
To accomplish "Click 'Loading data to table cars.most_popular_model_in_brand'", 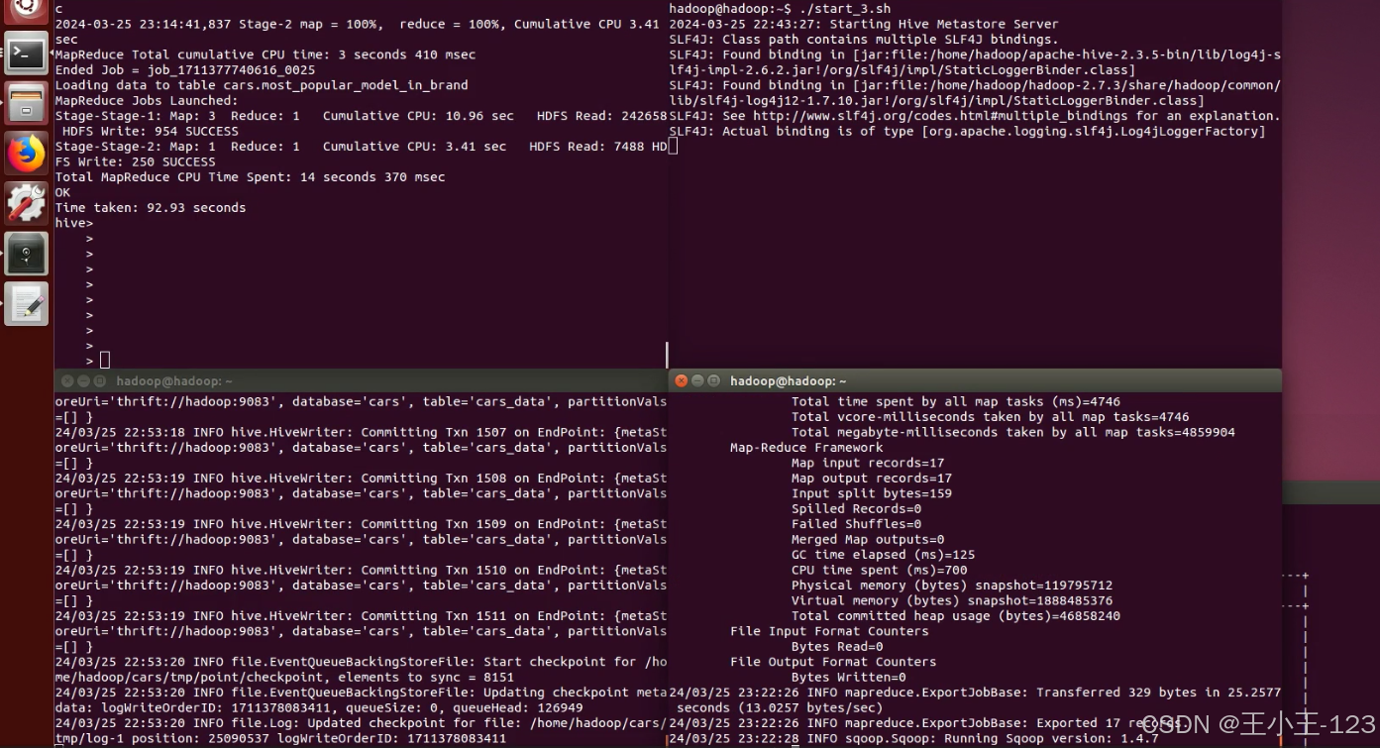I will point(262,85).
